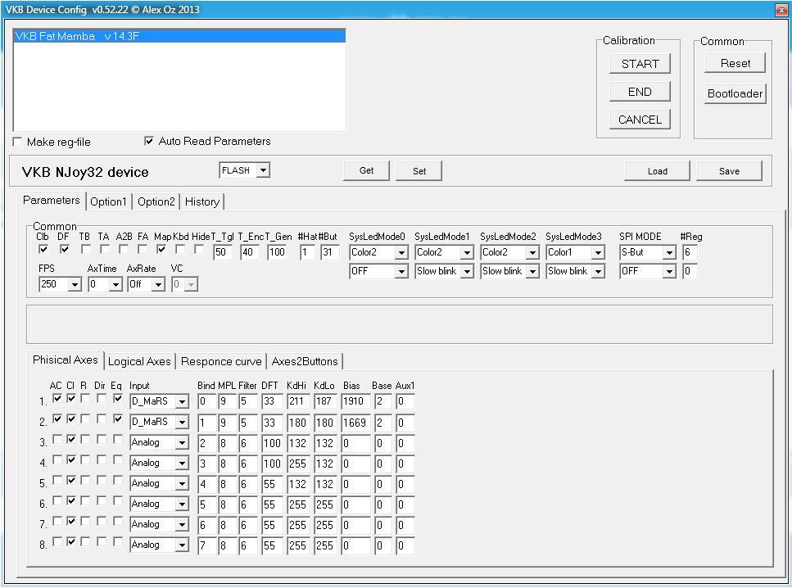Toggle axis 2 Eq checkbox
The height and width of the screenshot is (588, 792).
pos(118,419)
